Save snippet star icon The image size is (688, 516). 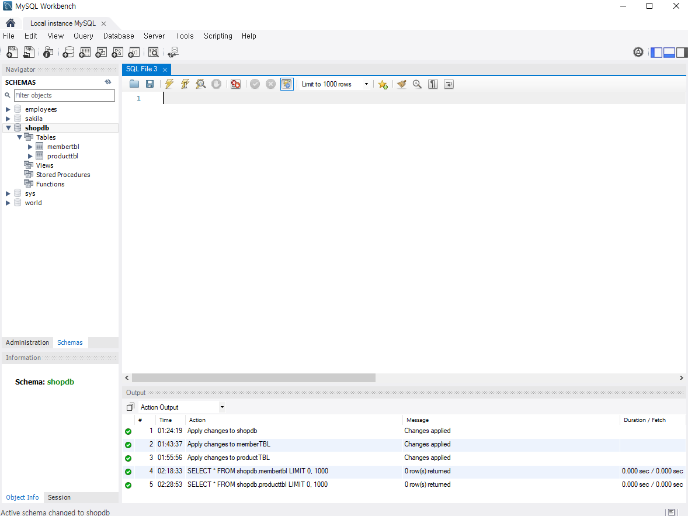tap(383, 84)
